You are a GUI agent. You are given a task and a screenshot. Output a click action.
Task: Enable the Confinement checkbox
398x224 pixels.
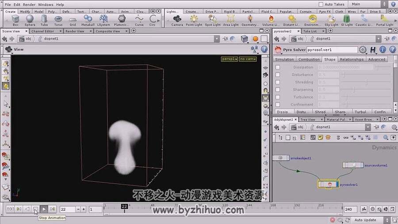[x=278, y=104]
